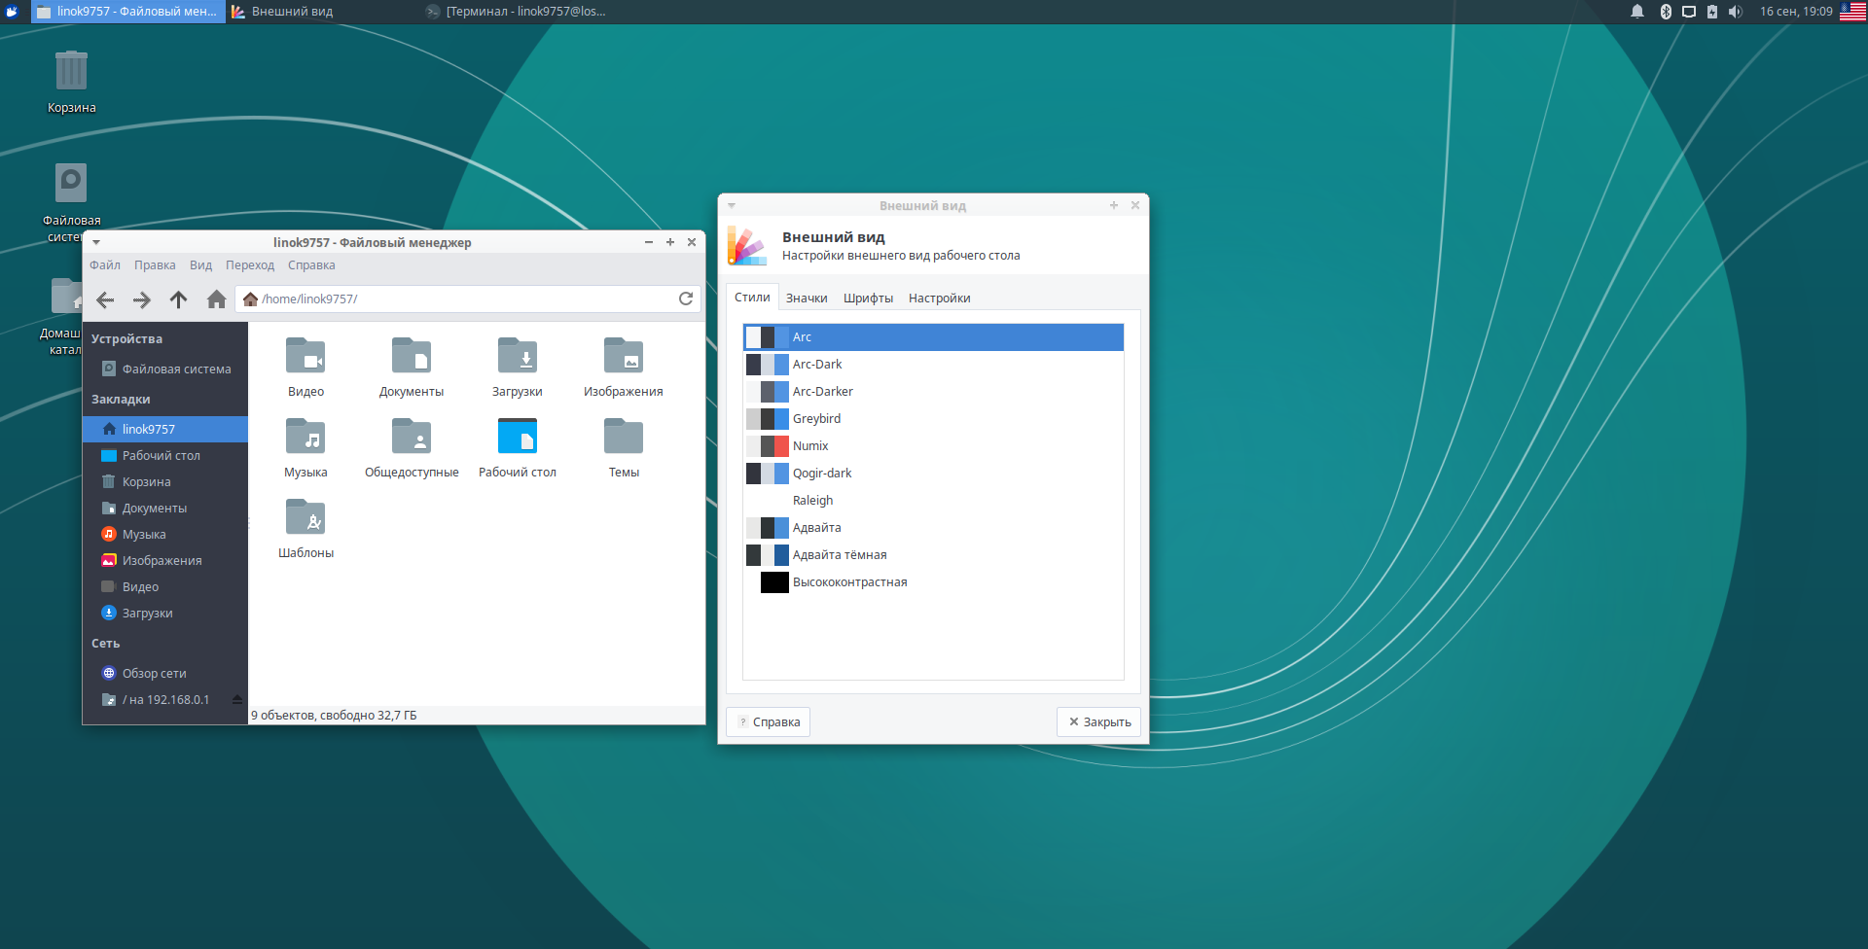Open Изображения bookmark in sidebar
This screenshot has width=1868, height=949.
[x=165, y=561]
